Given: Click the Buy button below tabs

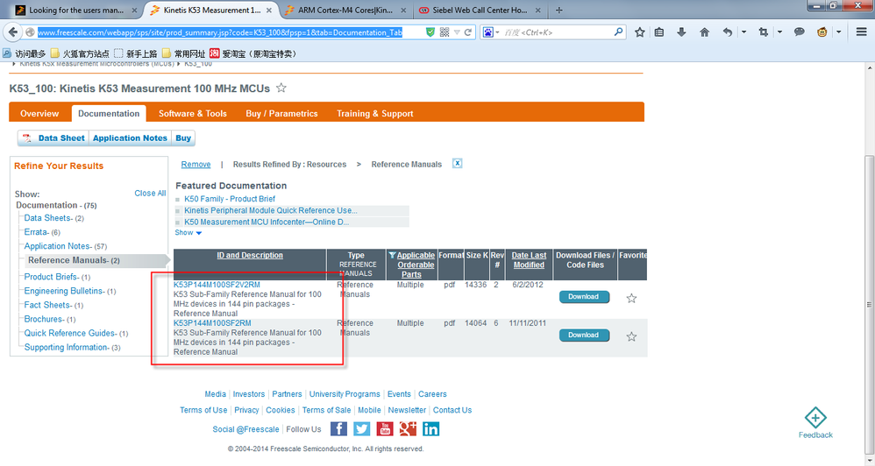Looking at the screenshot, I should [x=183, y=138].
